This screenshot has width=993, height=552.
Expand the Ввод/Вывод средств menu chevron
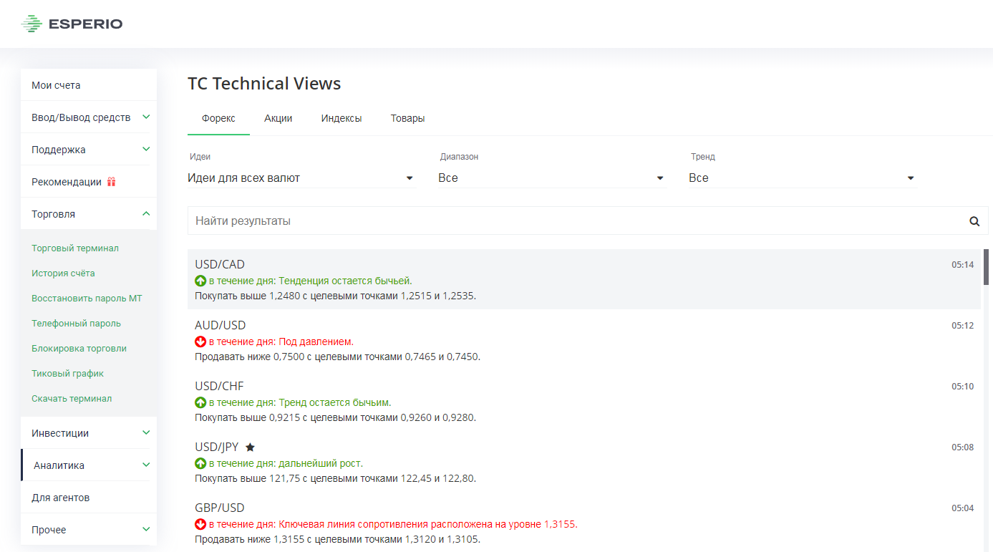(146, 117)
